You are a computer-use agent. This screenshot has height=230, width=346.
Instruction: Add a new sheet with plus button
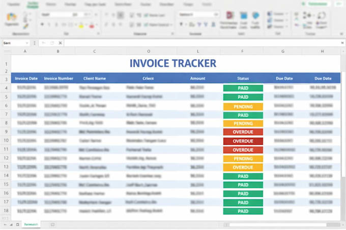point(52,224)
